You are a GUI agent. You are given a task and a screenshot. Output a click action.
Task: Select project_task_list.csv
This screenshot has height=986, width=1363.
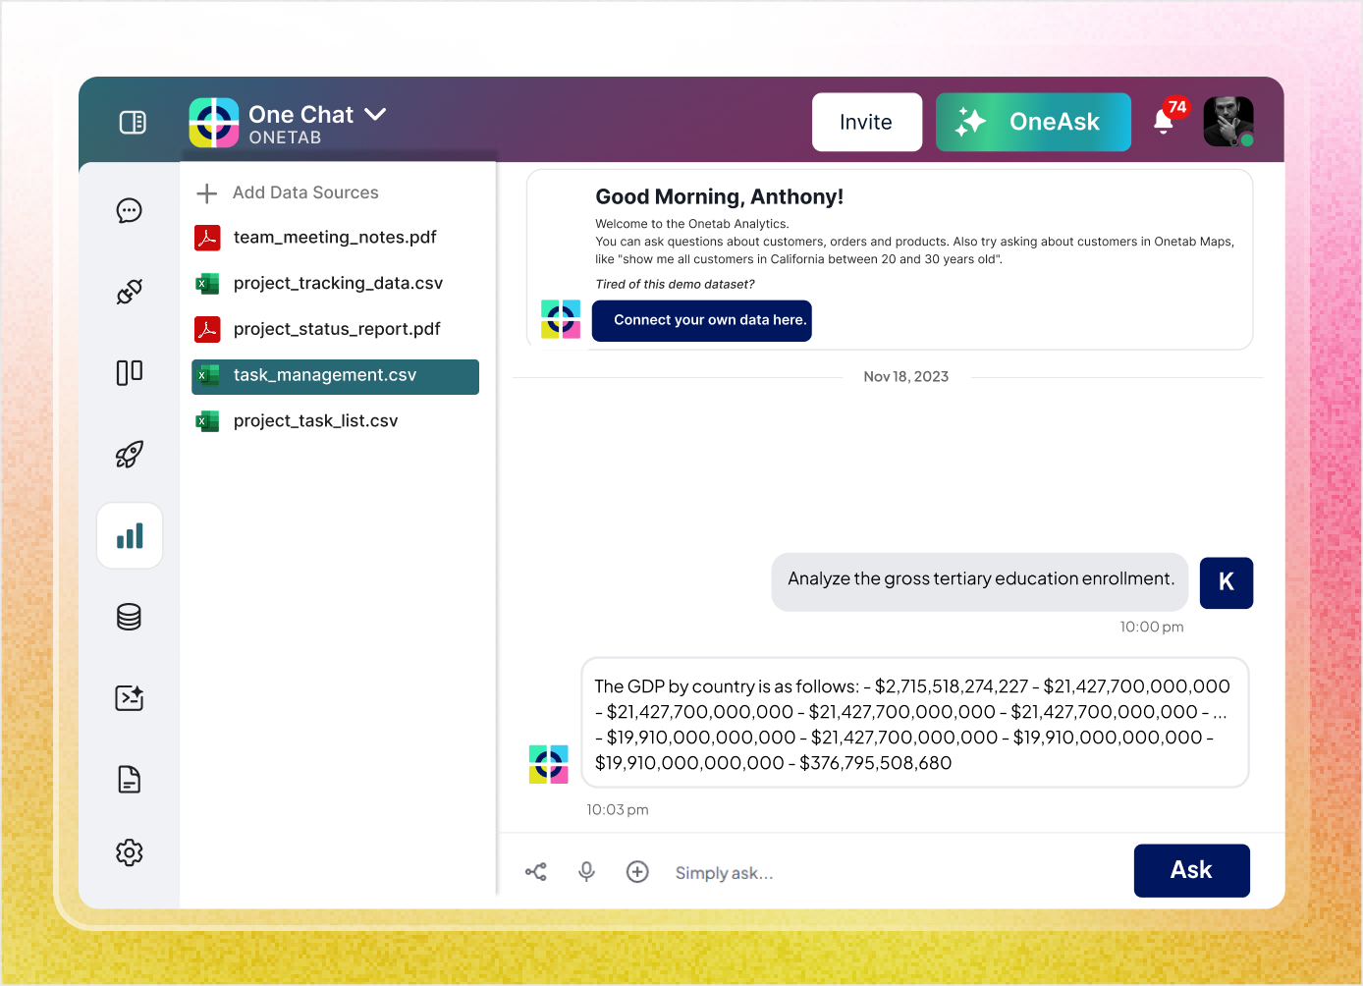point(335,421)
